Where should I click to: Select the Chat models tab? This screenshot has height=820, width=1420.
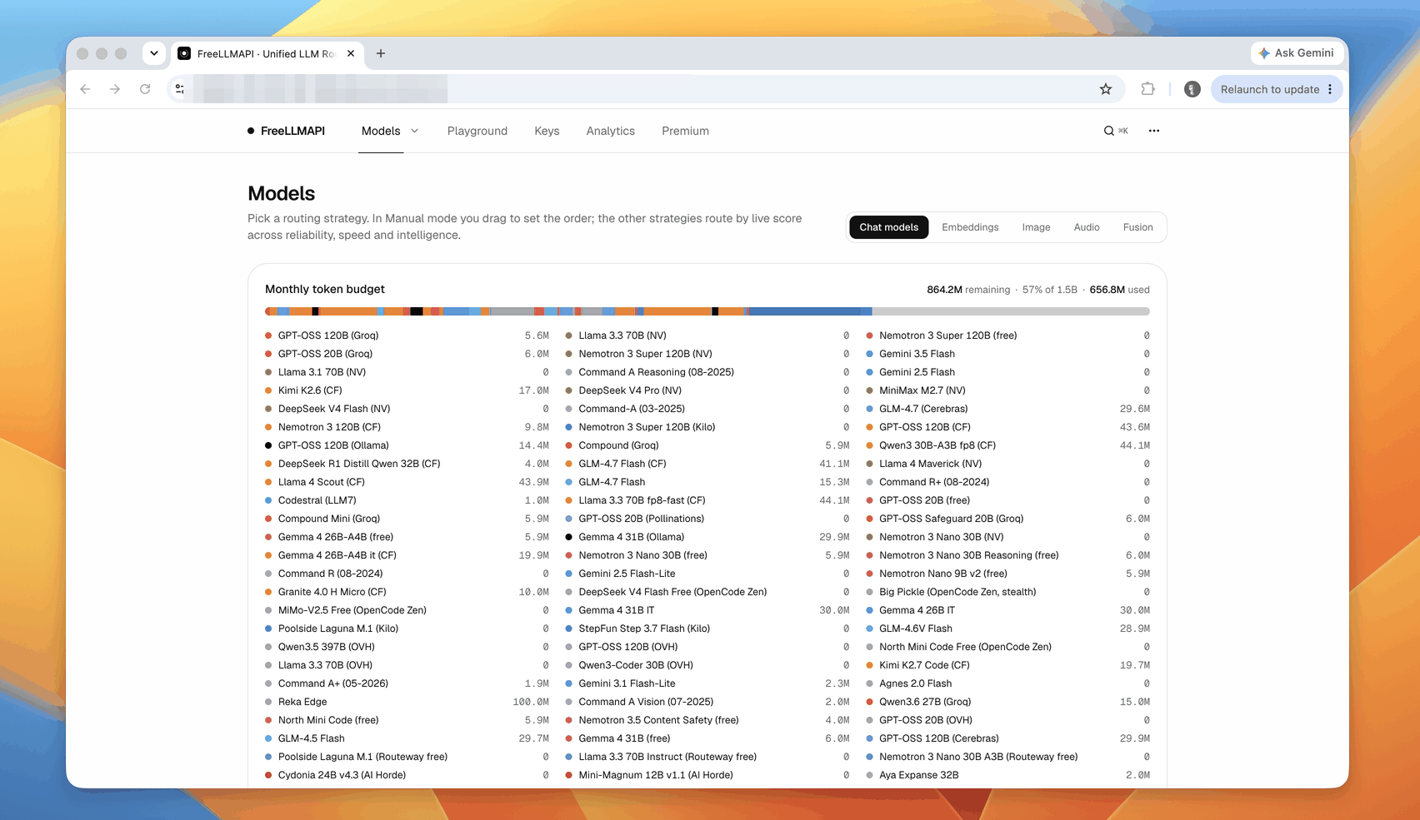tap(888, 227)
